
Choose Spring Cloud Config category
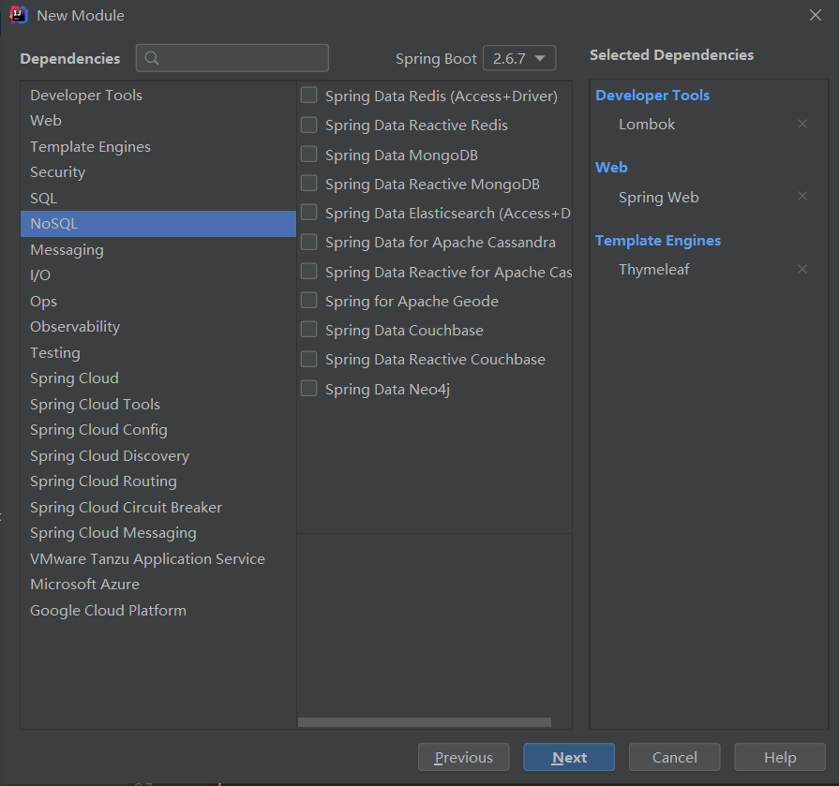(x=157, y=430)
